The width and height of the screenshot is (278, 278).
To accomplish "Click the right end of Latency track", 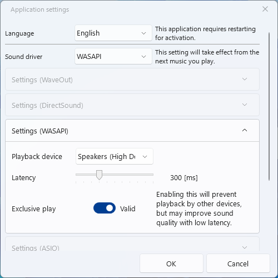I will coord(152,175).
